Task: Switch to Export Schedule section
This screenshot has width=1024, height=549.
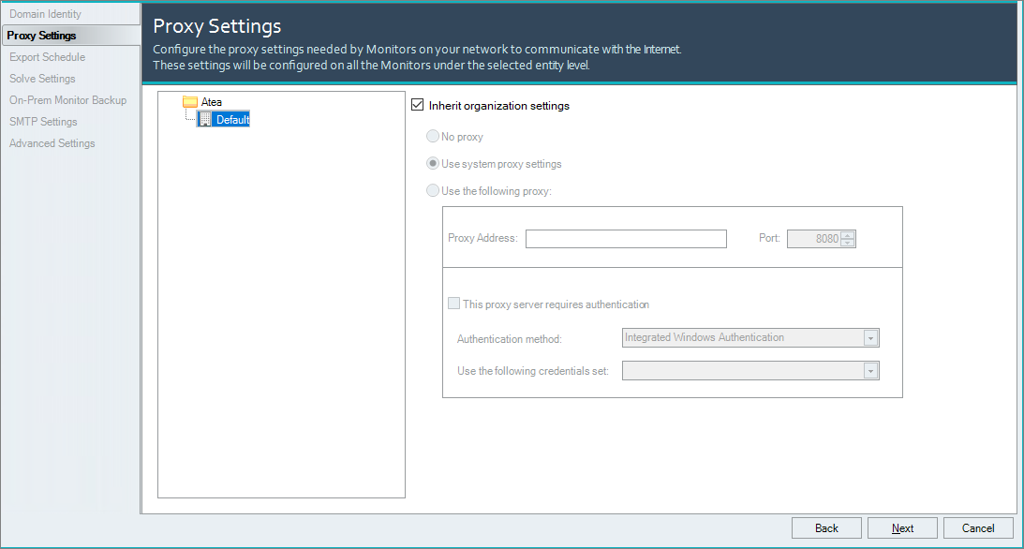Action: click(47, 57)
